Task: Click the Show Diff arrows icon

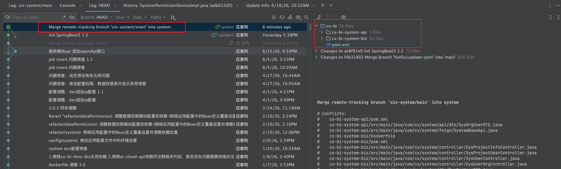Action: pos(319,17)
